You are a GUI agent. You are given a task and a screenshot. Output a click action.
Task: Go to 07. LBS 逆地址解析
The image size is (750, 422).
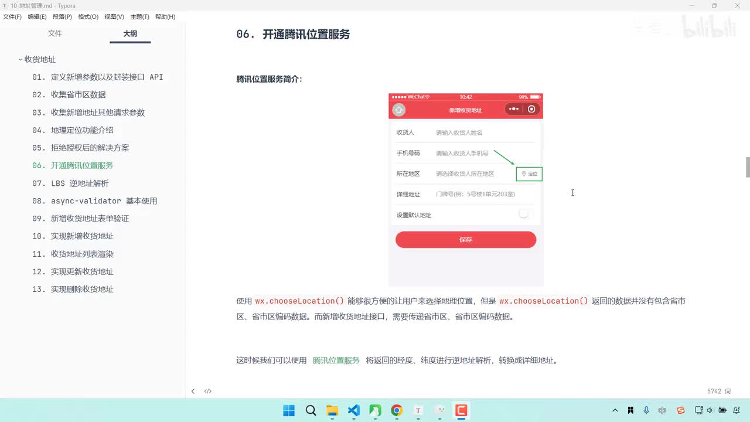[x=70, y=183]
